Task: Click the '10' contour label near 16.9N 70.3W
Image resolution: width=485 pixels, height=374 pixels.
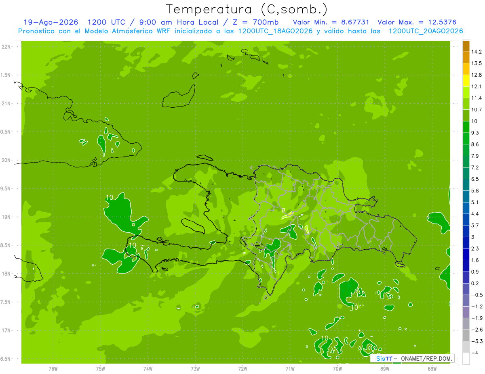Action: click(x=324, y=338)
